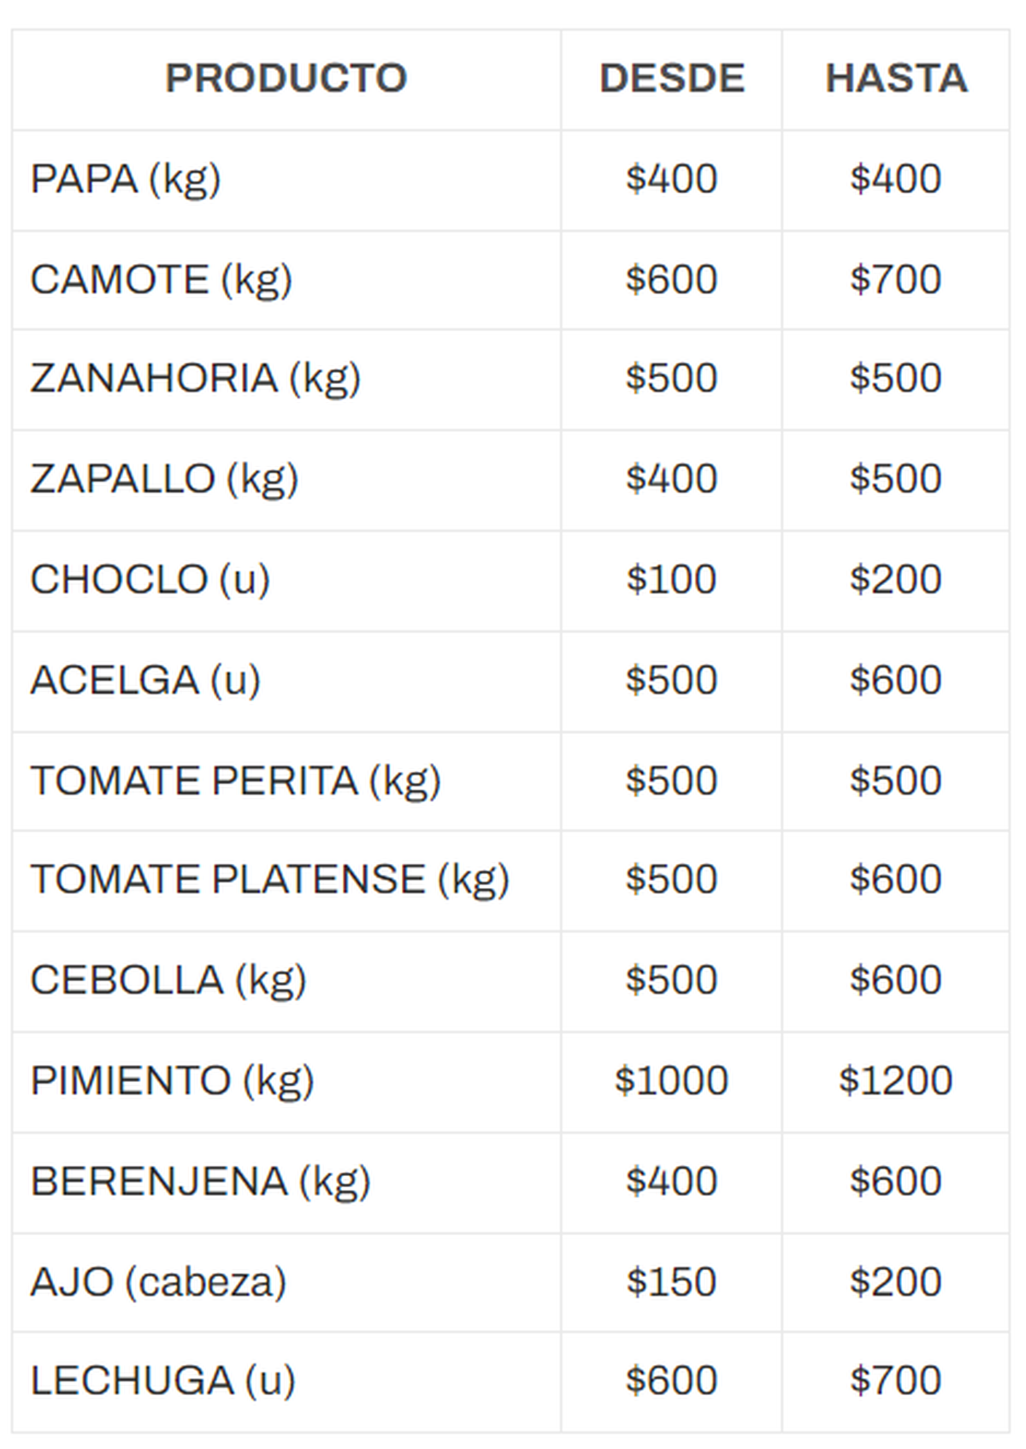Screen dimensions: 1026x1449
Task: Select the $100 DESDE price for CHOCLO
Action: 671,580
